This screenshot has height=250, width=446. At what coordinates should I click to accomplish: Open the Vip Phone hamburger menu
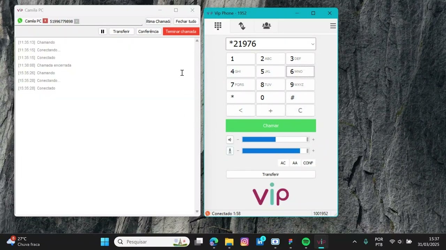333,26
